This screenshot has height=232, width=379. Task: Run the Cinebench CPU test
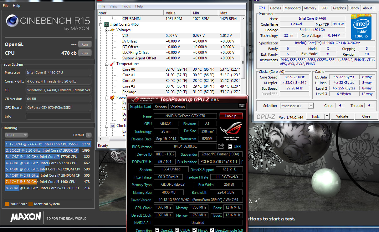pos(85,53)
